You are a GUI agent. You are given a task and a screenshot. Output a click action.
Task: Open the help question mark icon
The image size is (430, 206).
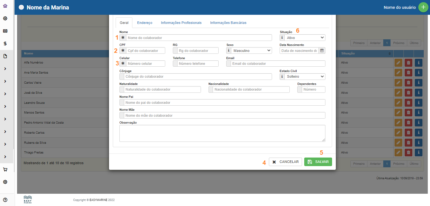(5, 200)
